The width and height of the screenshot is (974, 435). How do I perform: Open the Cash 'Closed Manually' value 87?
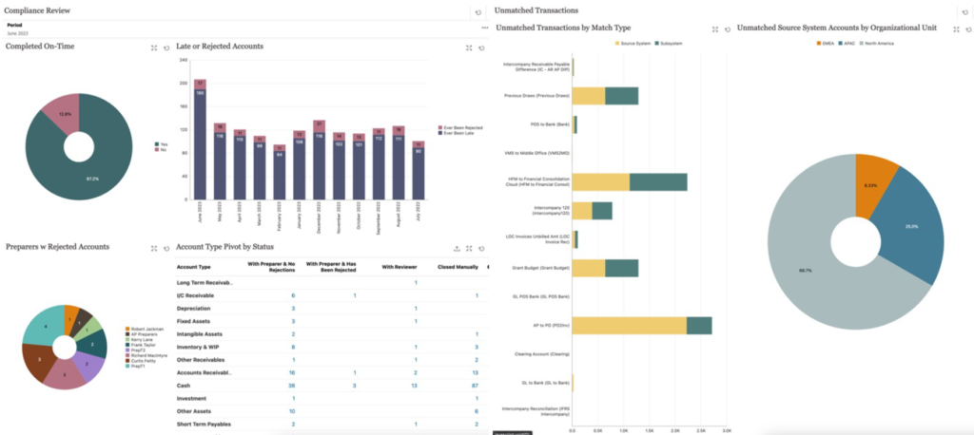(475, 386)
